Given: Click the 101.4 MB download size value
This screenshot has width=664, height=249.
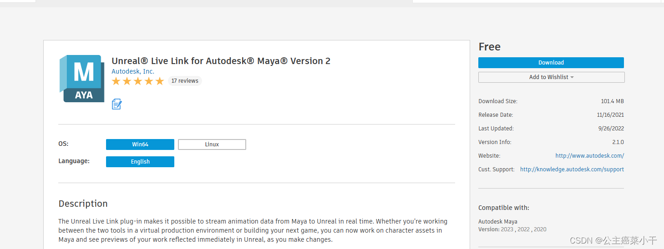Looking at the screenshot, I should (x=612, y=101).
